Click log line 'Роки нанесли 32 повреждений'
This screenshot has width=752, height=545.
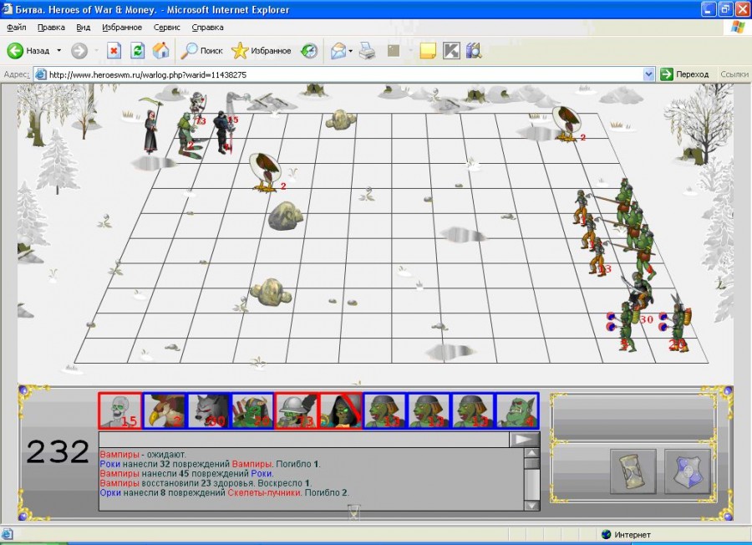(210, 464)
